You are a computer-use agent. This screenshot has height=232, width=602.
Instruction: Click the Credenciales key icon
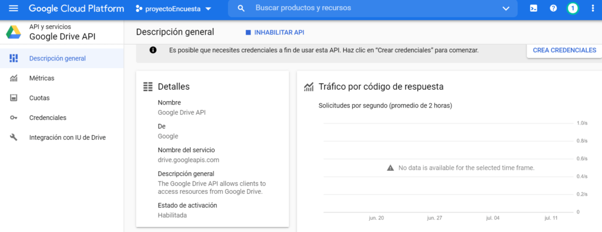click(x=14, y=117)
